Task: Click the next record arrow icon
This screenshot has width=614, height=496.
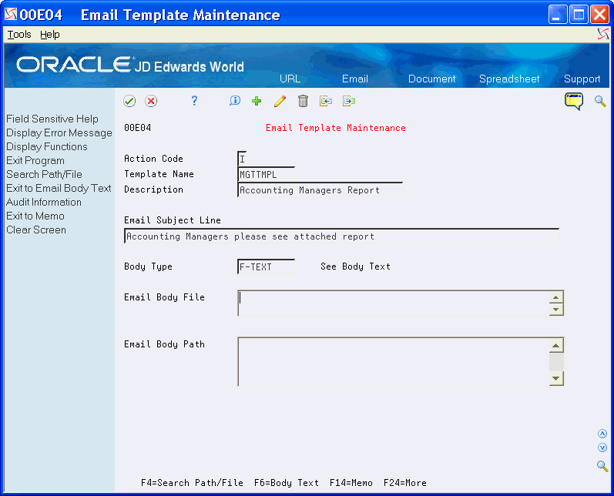Action: 349,101
